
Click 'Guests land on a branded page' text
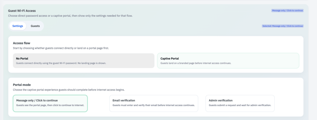[x=196, y=63]
